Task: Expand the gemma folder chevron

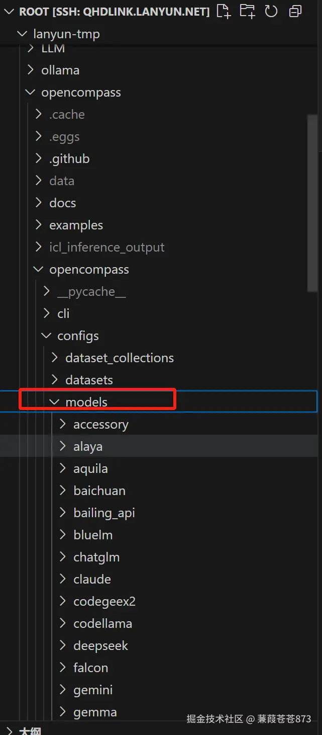Action: [62, 712]
